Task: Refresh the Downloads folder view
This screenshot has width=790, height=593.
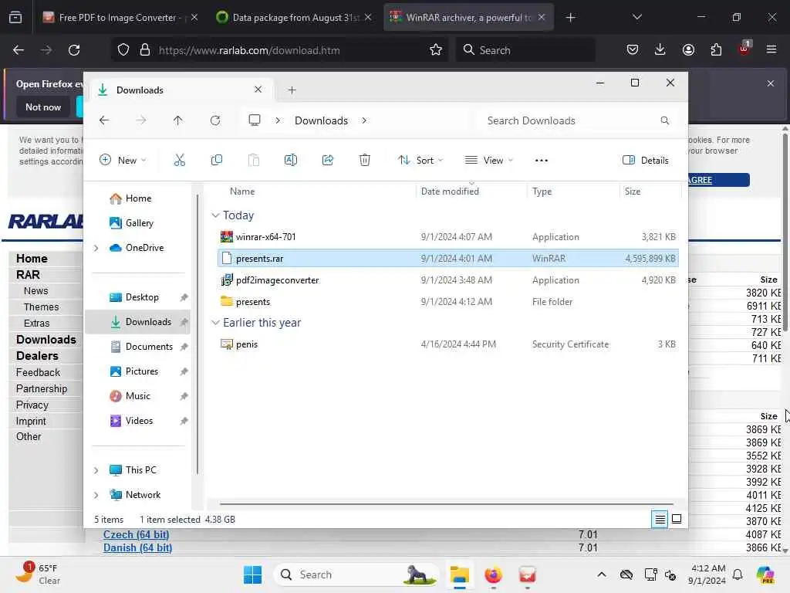Action: 215,120
